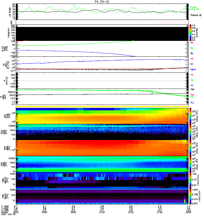Click the "AE Index" axis label
The width and height of the screenshot is (204, 218).
[10, 12]
